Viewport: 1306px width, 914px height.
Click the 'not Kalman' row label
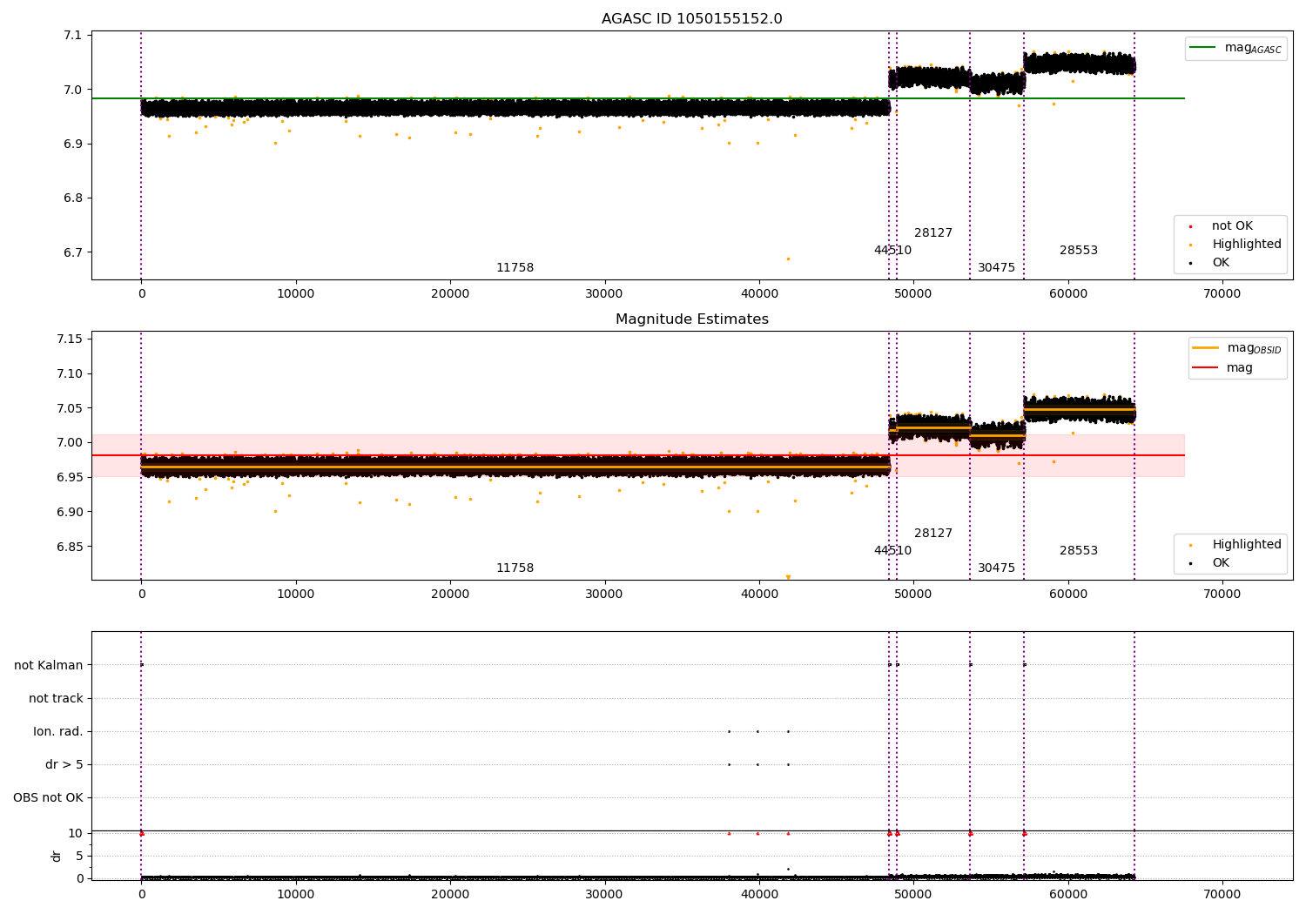(49, 665)
